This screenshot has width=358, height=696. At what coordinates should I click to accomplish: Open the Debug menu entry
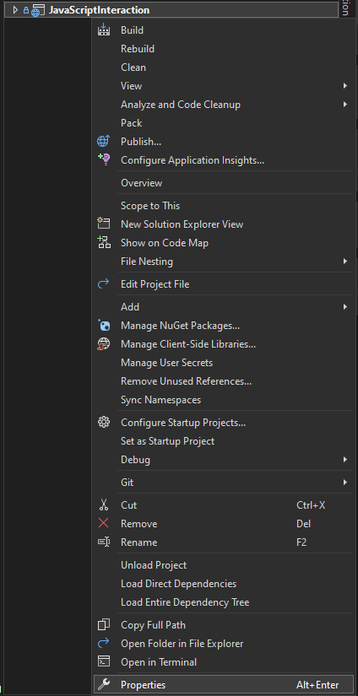[x=224, y=460]
